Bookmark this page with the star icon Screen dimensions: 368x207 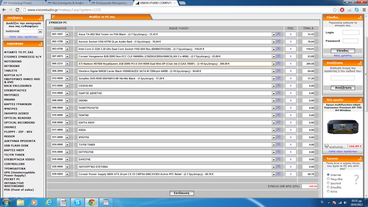[335, 10]
